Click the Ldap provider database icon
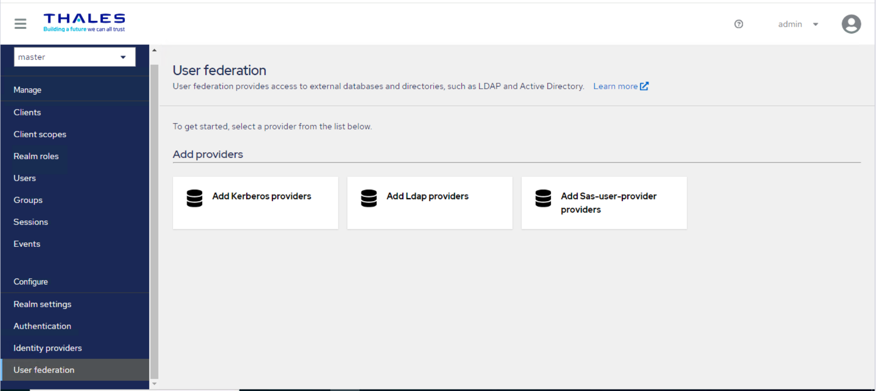This screenshot has width=876, height=391. [369, 198]
